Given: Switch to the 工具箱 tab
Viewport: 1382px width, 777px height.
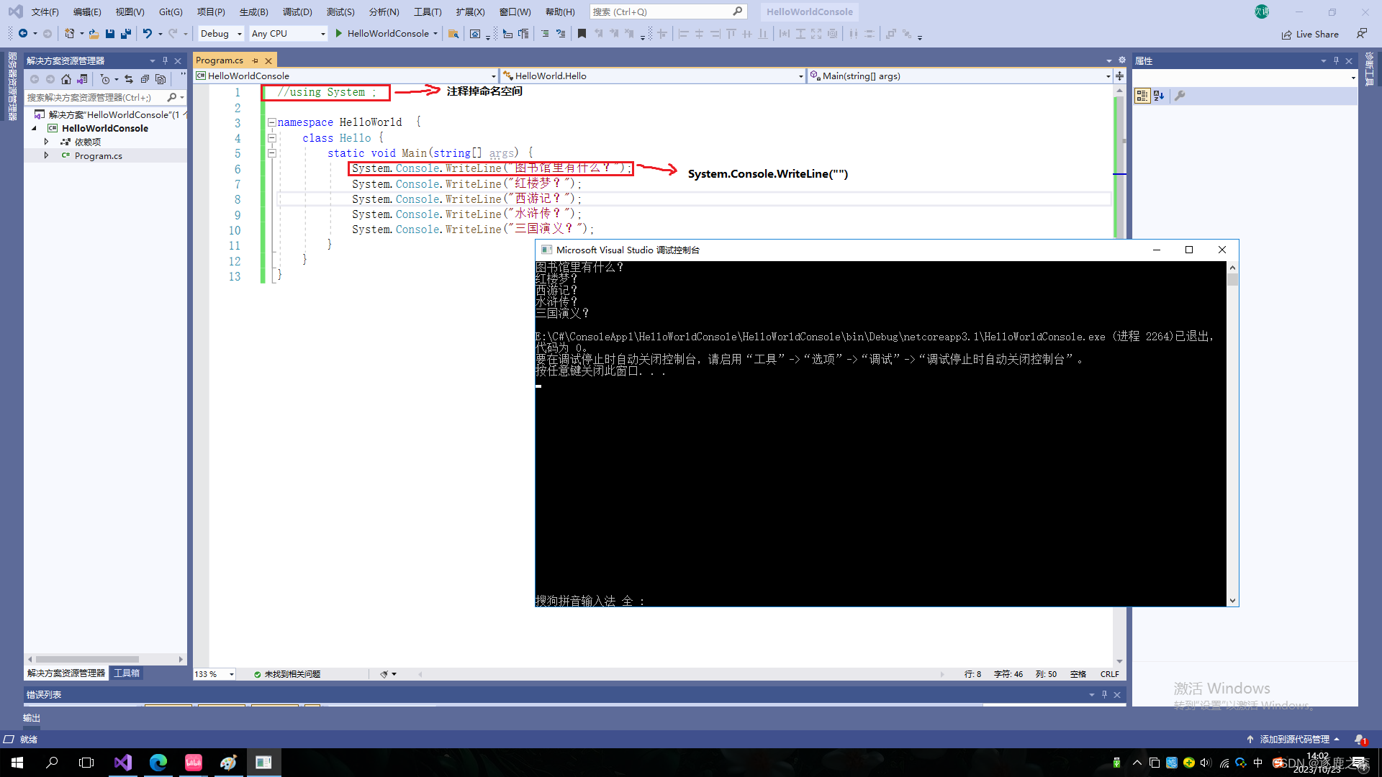Looking at the screenshot, I should [x=127, y=673].
